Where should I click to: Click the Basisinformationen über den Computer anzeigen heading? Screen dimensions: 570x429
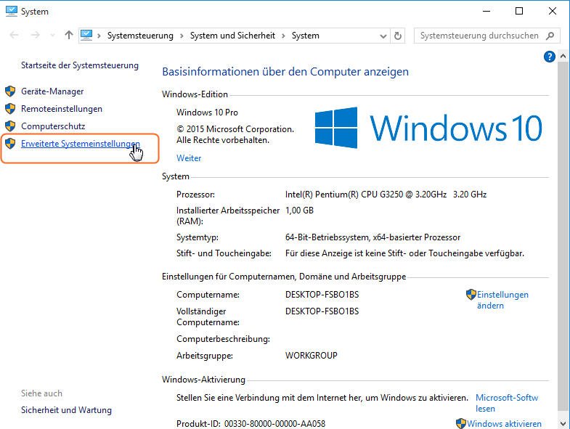click(285, 72)
